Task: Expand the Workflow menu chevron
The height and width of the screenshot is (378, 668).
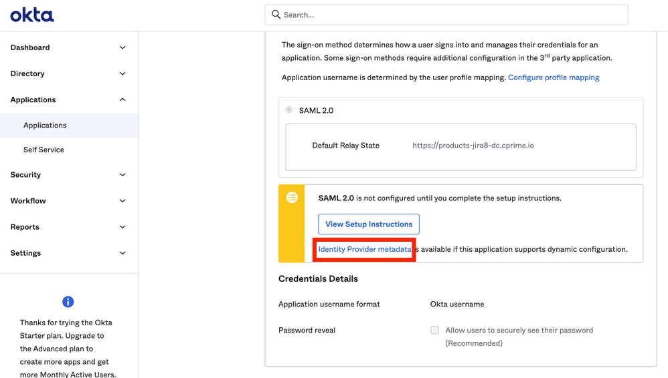Action: point(122,201)
